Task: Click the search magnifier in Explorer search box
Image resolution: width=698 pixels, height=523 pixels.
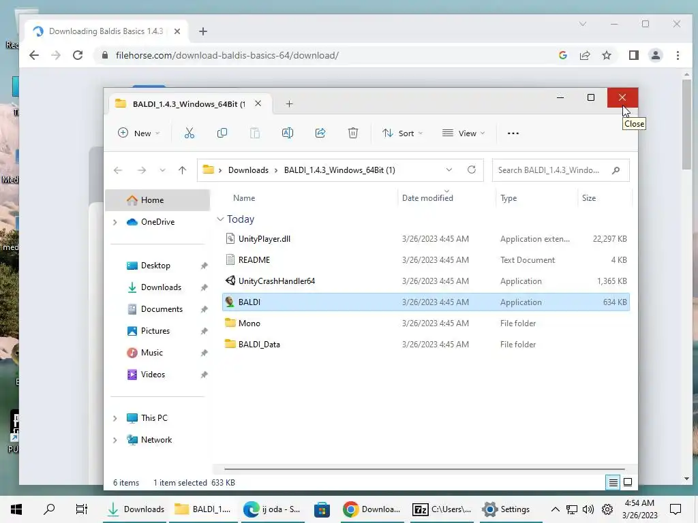Action: point(616,170)
